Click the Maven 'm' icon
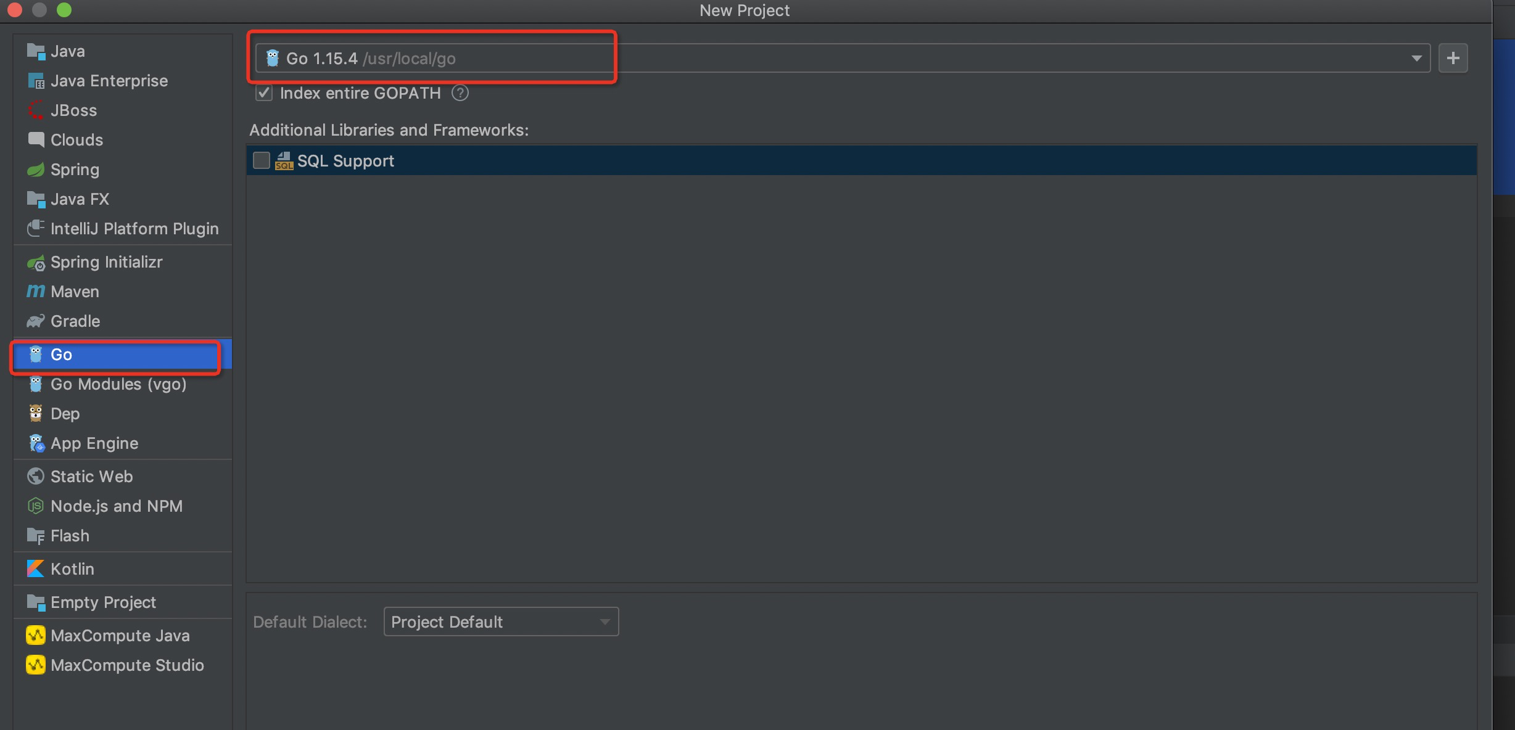Viewport: 1515px width, 730px height. point(36,291)
